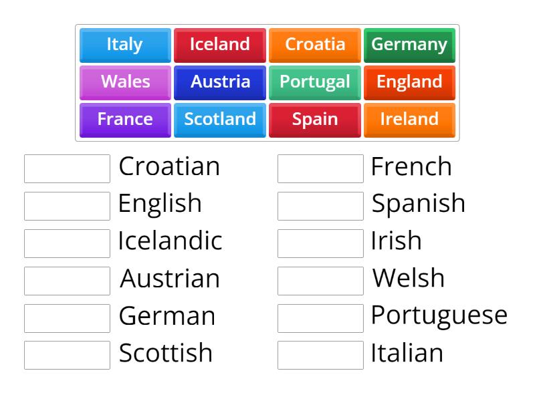Click the answer box beside Scottish

[x=66, y=355]
